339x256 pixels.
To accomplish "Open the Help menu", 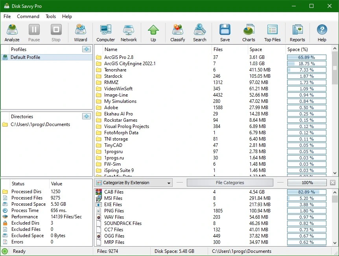I will 67,16.
